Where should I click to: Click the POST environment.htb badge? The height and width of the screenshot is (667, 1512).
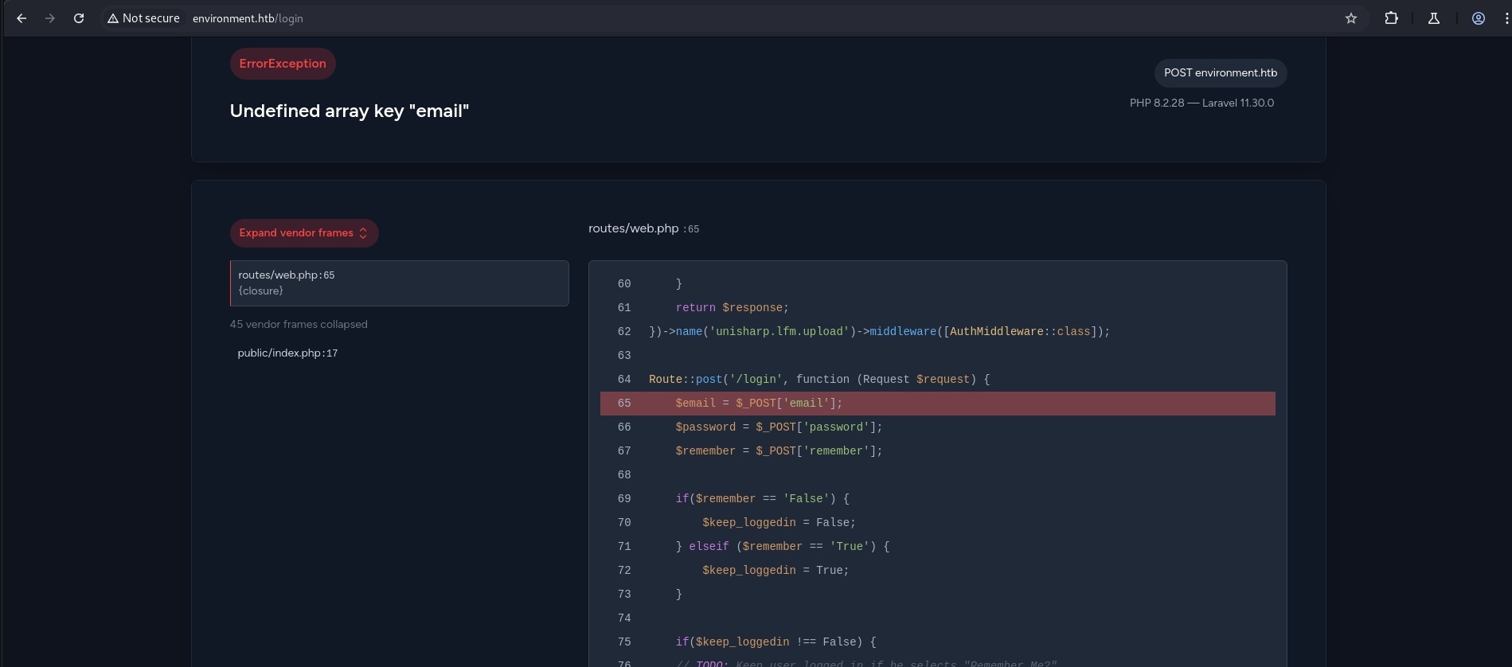click(x=1220, y=73)
